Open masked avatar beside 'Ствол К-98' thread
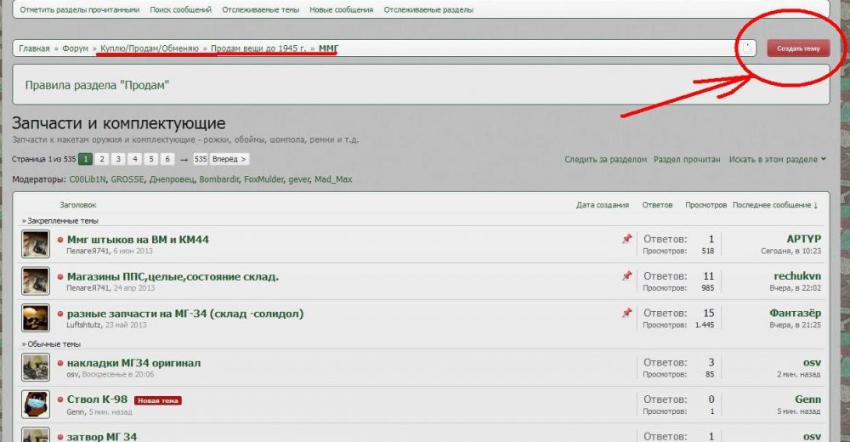 pos(36,405)
